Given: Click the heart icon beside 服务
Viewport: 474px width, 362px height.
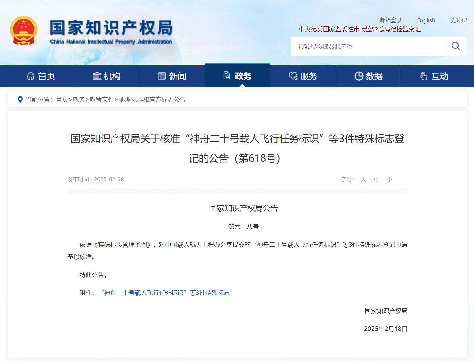Looking at the screenshot, I should pyautogui.click(x=293, y=76).
